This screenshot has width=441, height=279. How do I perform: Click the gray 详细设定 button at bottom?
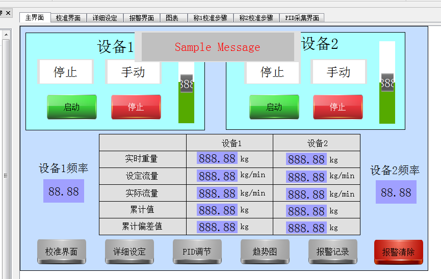[x=129, y=252]
